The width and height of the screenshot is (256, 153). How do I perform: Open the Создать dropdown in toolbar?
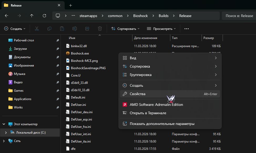point(15,29)
